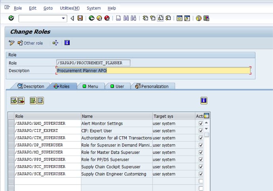
Task: Open the Role menu
Action: click(18, 8)
